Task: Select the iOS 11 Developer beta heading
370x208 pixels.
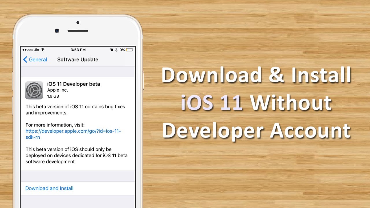Action: coord(74,84)
